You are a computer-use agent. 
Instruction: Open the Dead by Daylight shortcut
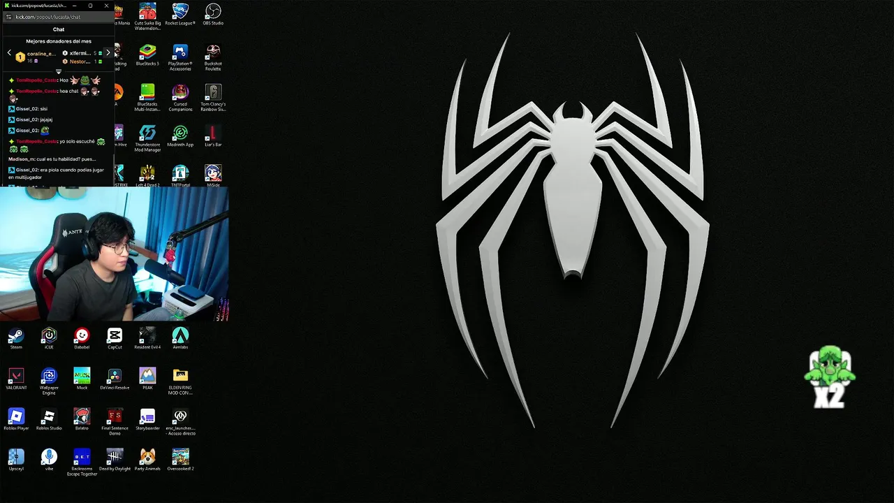point(115,460)
